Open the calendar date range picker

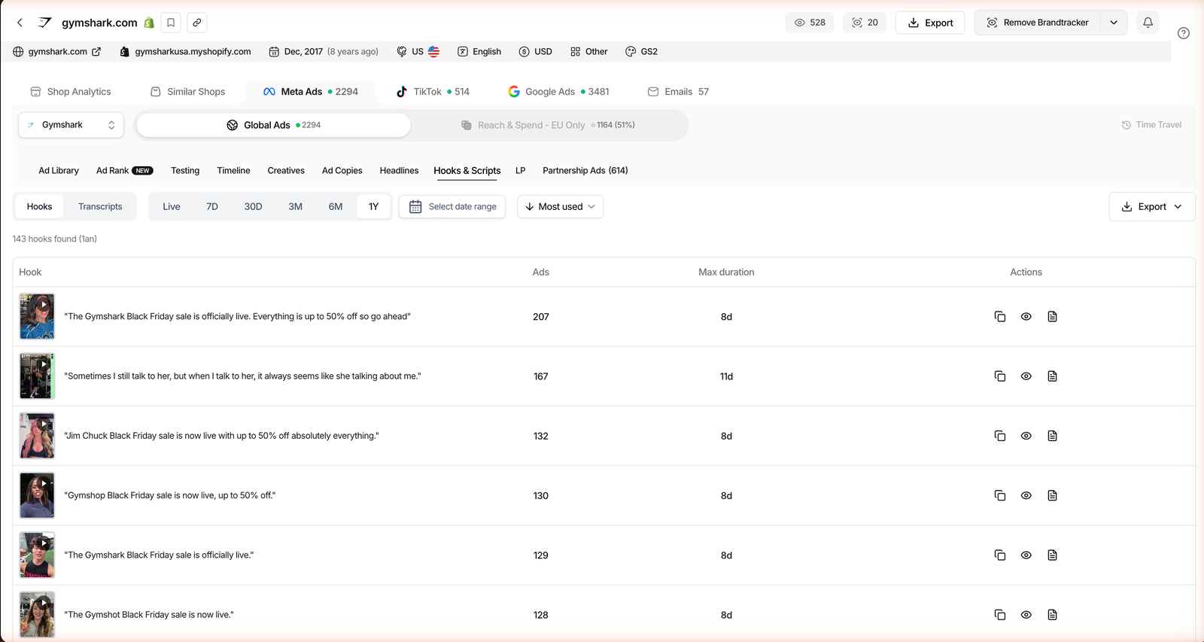(452, 207)
